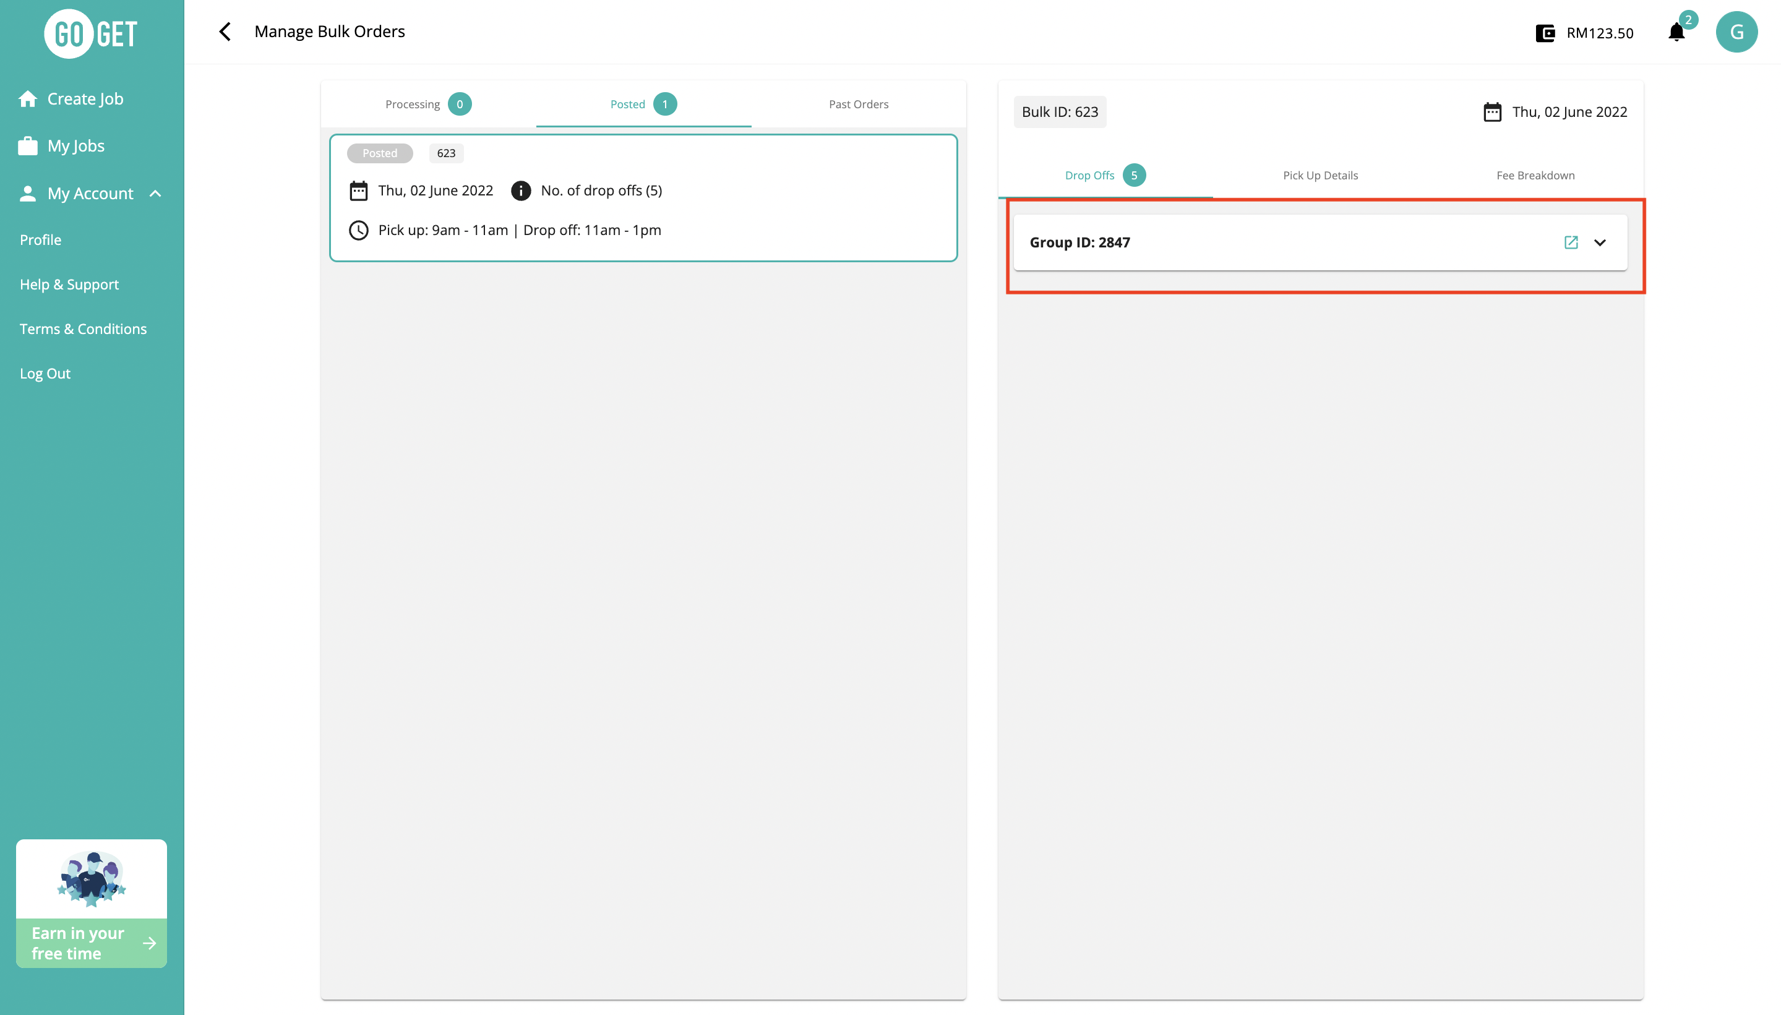The width and height of the screenshot is (1781, 1015).
Task: Open the Fee Breakdown tab
Action: (x=1535, y=175)
